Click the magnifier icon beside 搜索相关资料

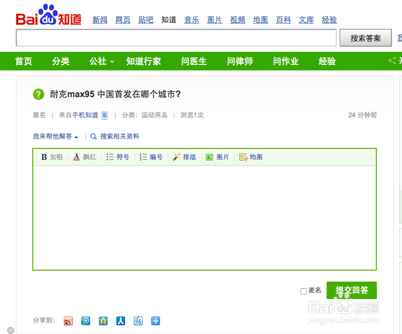point(93,136)
